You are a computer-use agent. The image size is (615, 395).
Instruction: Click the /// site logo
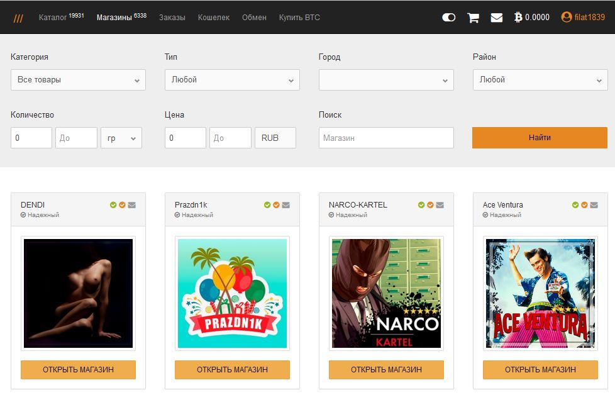pos(18,18)
